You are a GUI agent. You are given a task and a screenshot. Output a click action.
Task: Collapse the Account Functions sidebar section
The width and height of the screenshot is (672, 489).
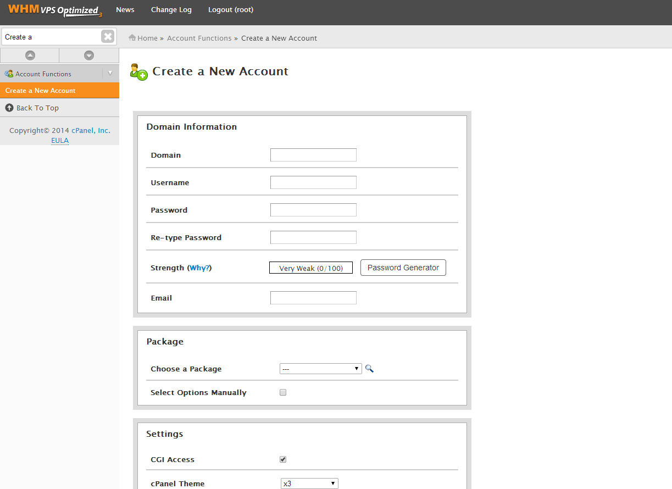110,73
